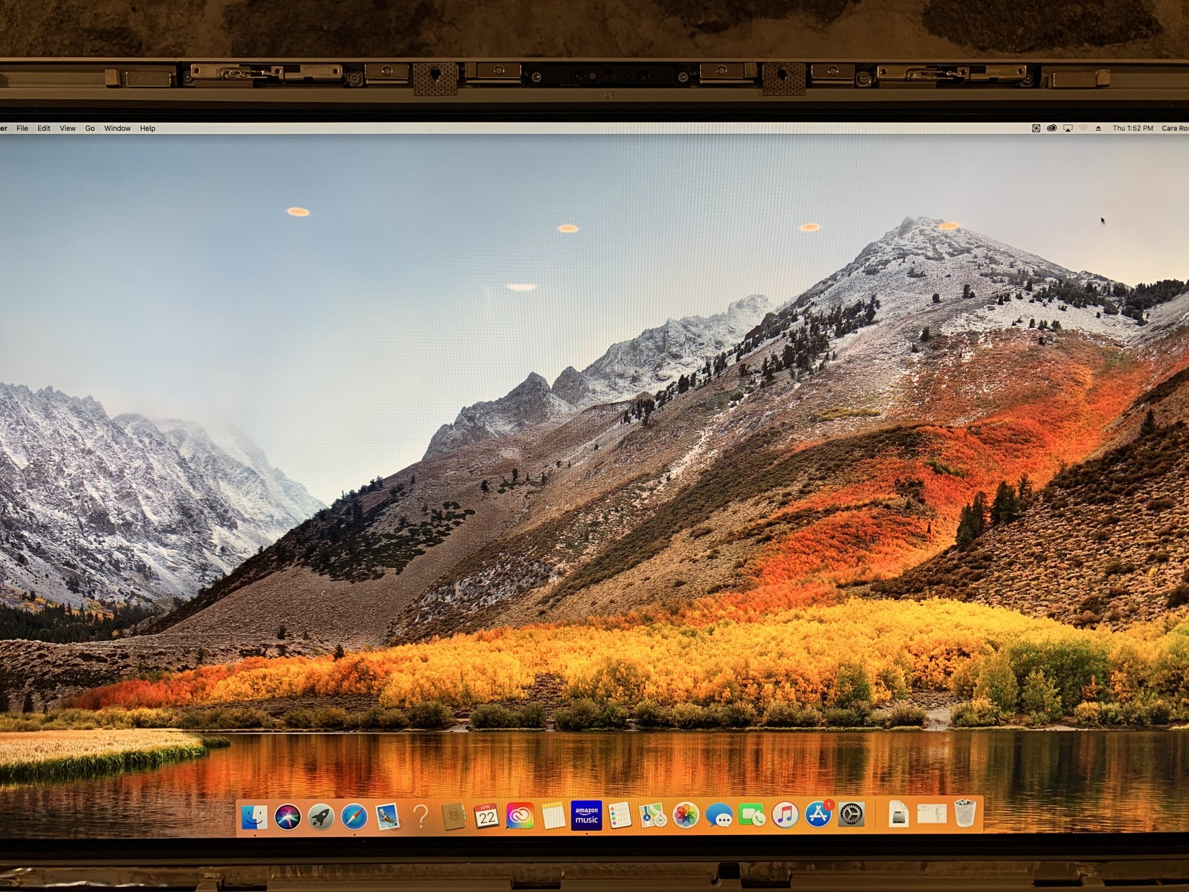Open System Preferences gear icon
Screen dimensions: 1189x892
851,815
